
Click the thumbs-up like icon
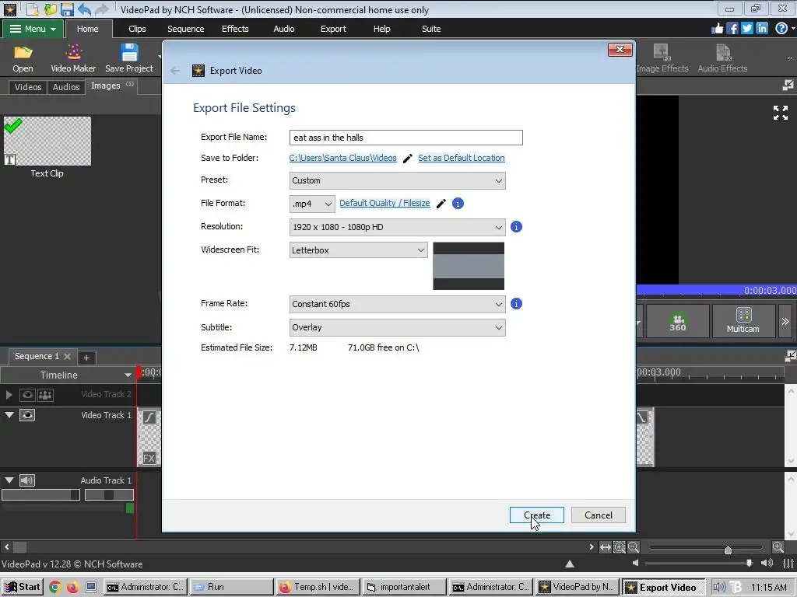pyautogui.click(x=717, y=29)
